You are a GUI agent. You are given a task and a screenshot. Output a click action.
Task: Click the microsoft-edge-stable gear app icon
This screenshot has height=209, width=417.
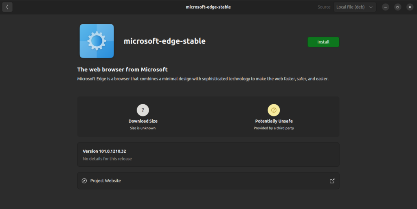click(x=97, y=41)
